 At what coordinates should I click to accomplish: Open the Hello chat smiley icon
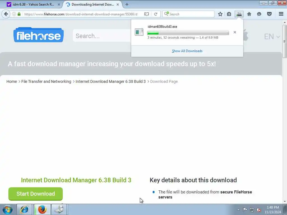click(259, 14)
